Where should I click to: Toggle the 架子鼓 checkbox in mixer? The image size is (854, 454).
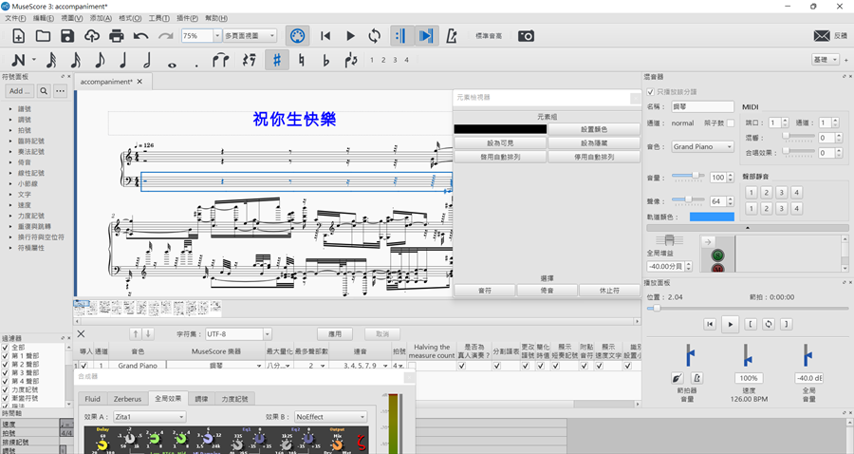pos(731,123)
